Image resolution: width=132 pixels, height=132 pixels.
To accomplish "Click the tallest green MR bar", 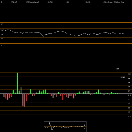I will [x=17, y=83].
